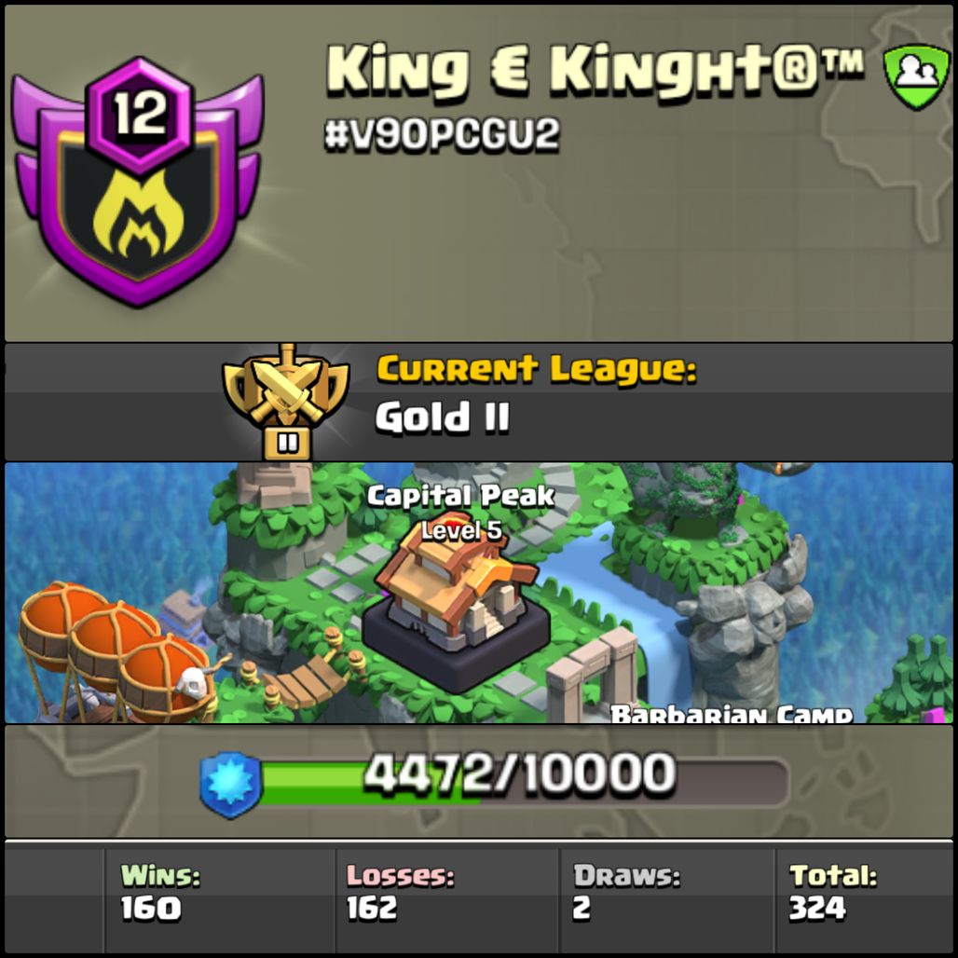The width and height of the screenshot is (958, 958).
Task: Select the Total 324 stat
Action: point(833,892)
